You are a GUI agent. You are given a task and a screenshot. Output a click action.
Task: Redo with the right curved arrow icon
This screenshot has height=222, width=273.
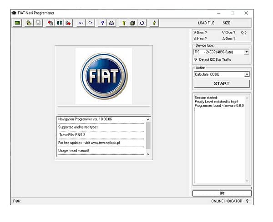(x=91, y=23)
